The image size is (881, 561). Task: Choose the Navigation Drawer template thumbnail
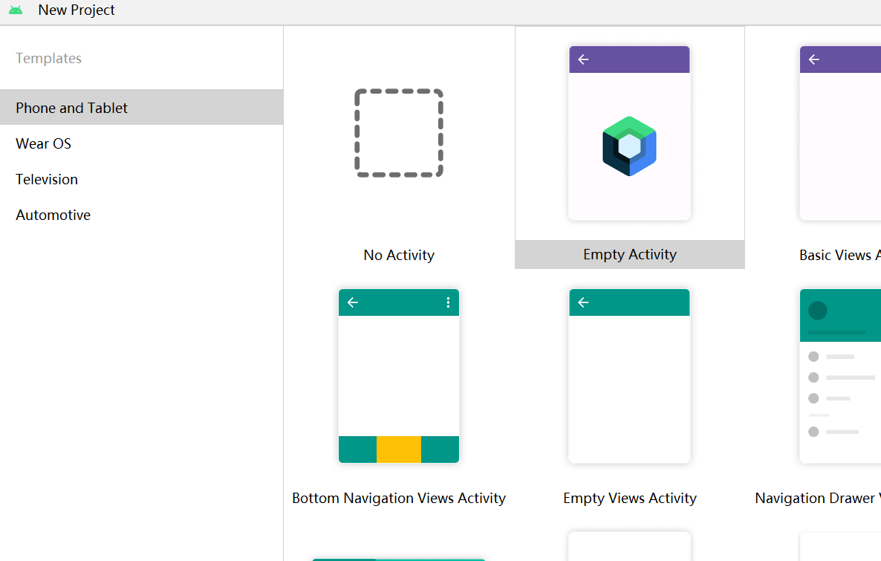(x=840, y=376)
